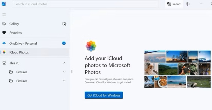Select iCloud Photos in sidebar
This screenshot has width=212, height=110.
pyautogui.click(x=35, y=52)
